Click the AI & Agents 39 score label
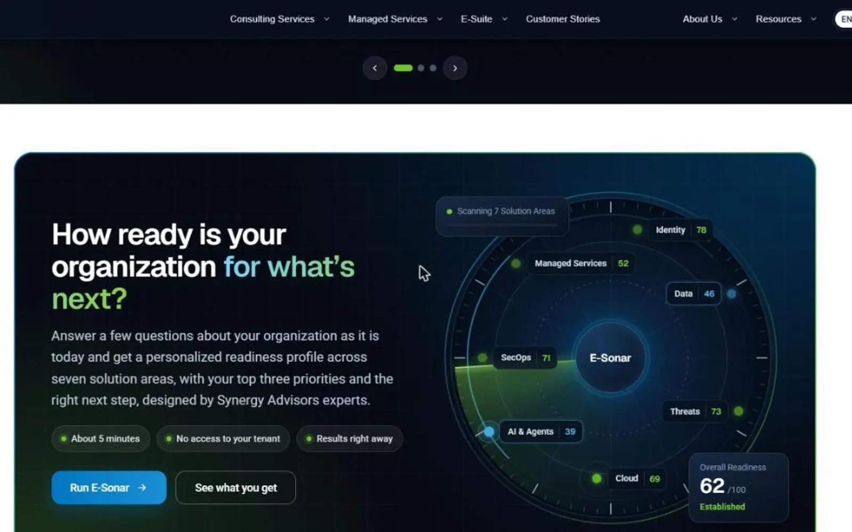 pos(541,431)
